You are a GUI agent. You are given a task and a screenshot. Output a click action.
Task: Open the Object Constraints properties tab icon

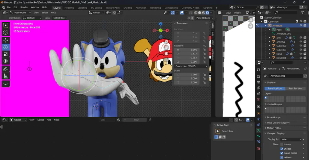point(259,125)
